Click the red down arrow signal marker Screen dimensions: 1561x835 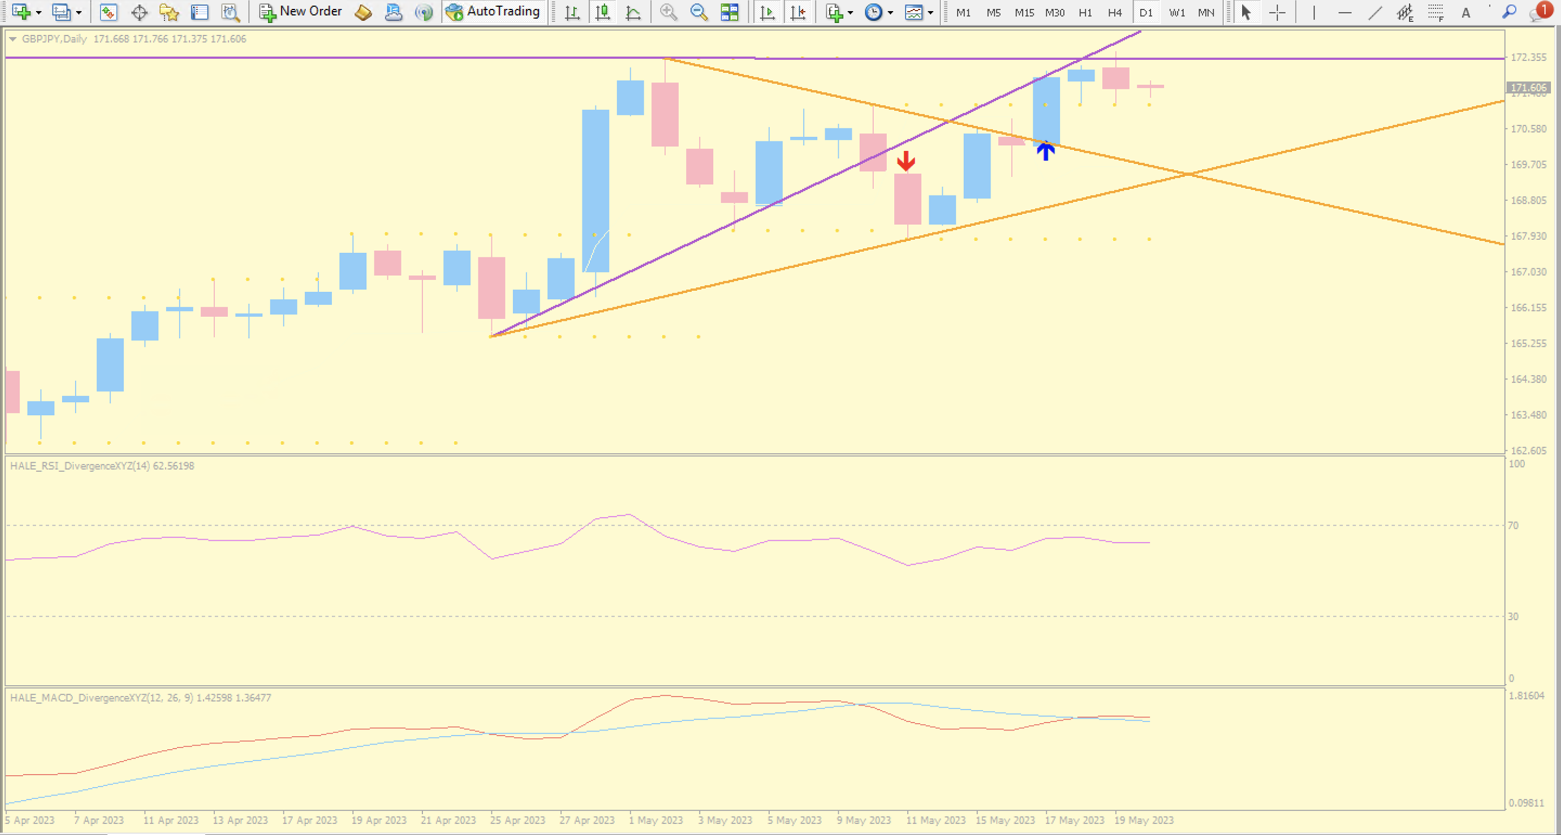pyautogui.click(x=906, y=160)
